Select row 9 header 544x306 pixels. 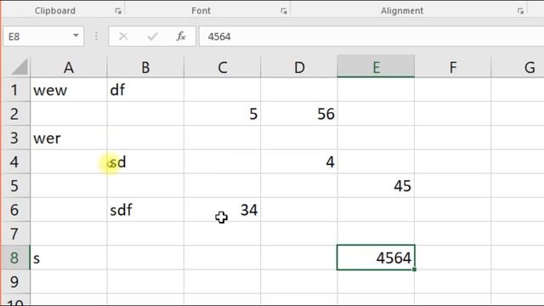coord(15,281)
